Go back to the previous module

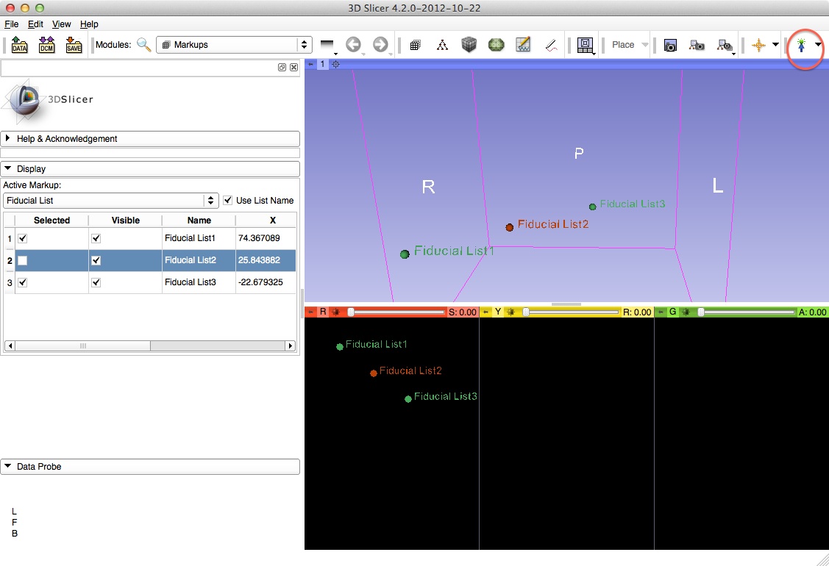pyautogui.click(x=353, y=45)
